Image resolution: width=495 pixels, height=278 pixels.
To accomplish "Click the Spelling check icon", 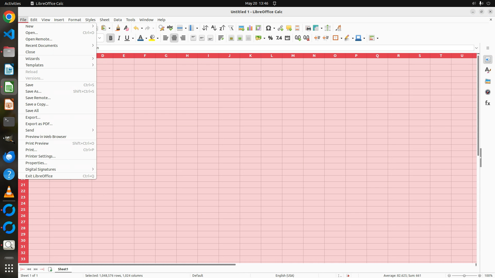I will click(x=170, y=28).
